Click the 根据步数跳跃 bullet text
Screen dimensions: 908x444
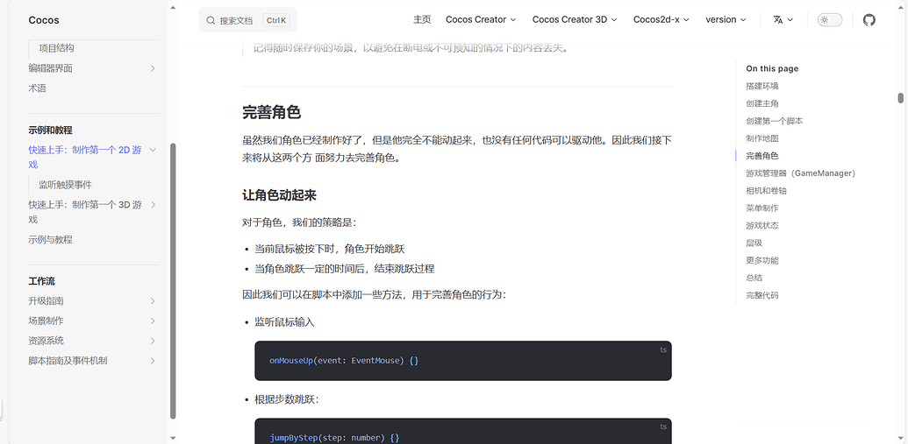287,400
